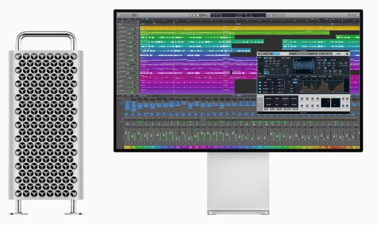Click the LCD position display in control bar
380x230 pixels.
pos(238,15)
